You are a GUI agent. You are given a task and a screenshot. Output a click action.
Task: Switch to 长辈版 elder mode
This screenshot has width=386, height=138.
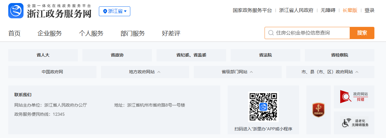coord(350,10)
